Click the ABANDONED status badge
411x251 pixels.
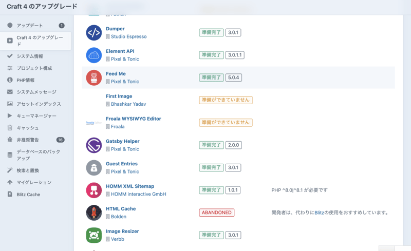coord(216,213)
